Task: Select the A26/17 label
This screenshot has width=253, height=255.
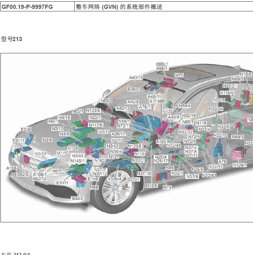Action: (118, 134)
